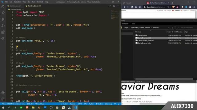Image resolution: width=197 pixels, height=110 pixels.
Task: Open the browser hamburger menu
Action: [194, 7]
